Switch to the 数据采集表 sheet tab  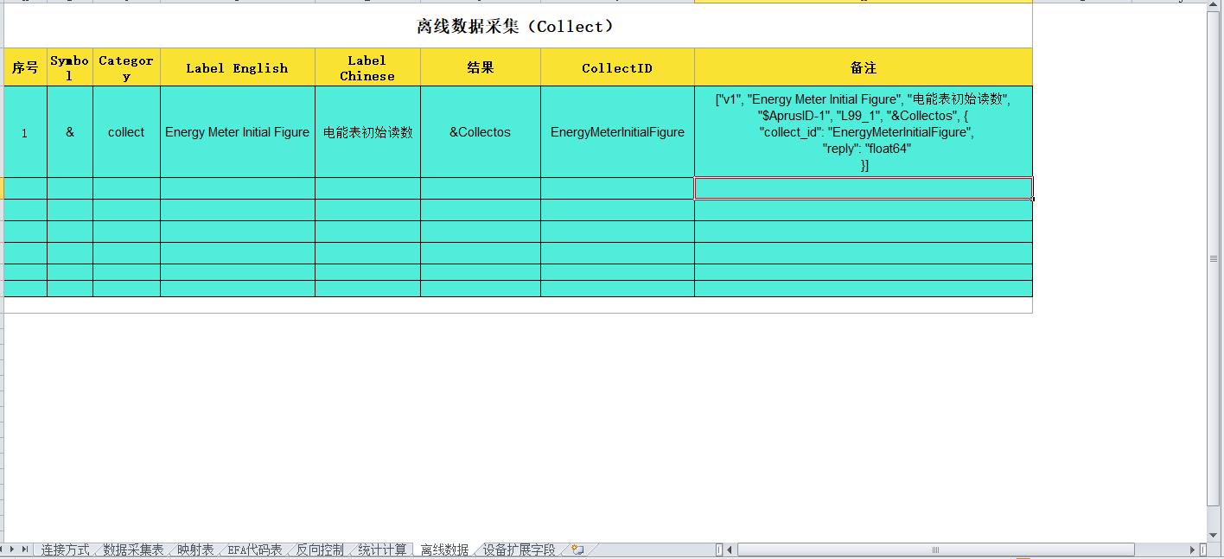click(133, 550)
